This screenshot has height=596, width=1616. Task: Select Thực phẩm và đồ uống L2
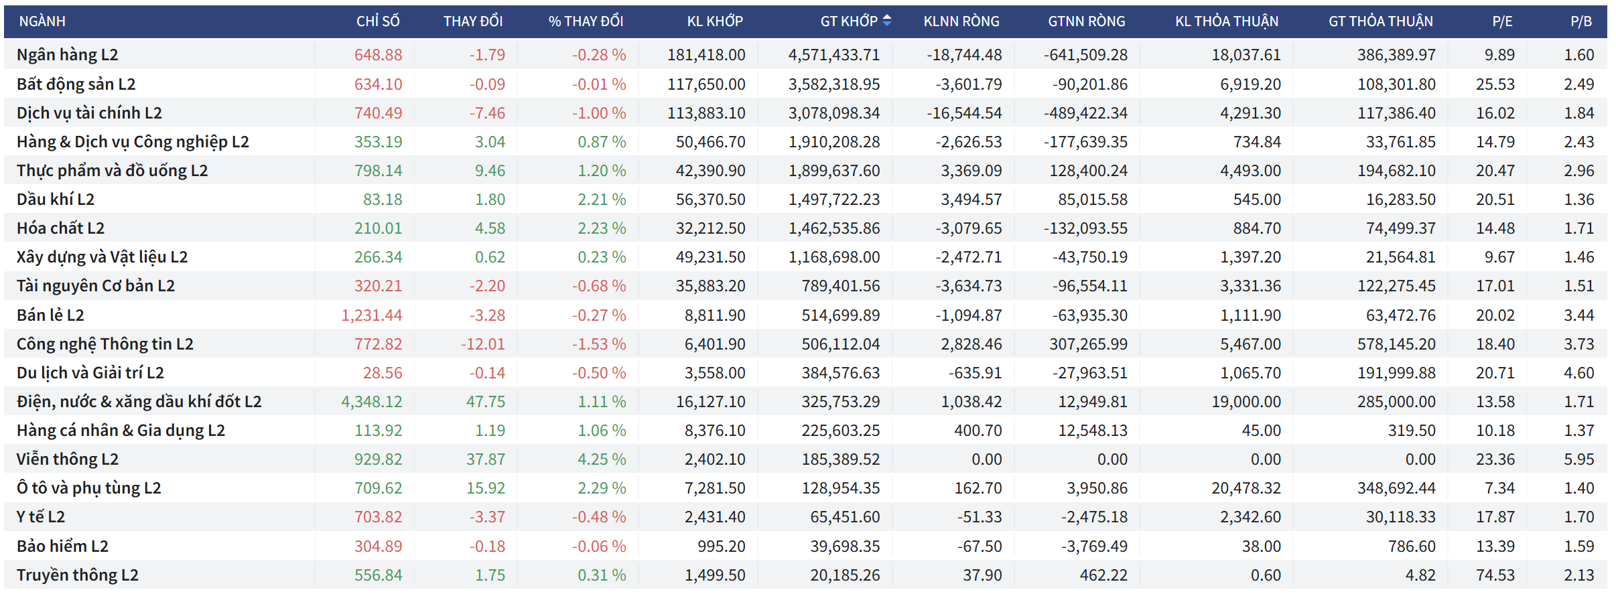[112, 171]
